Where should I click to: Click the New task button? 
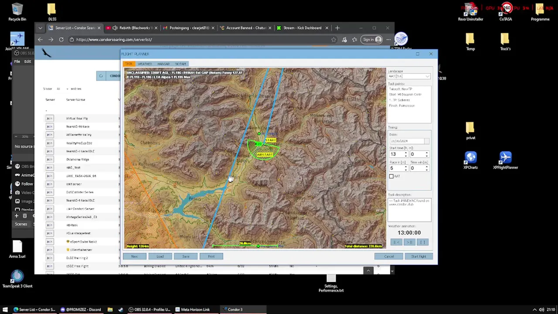(134, 256)
